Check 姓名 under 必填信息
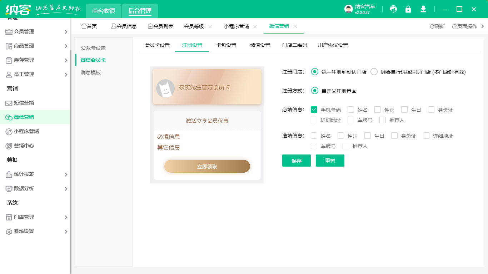Image resolution: width=488 pixels, height=274 pixels. coord(351,110)
